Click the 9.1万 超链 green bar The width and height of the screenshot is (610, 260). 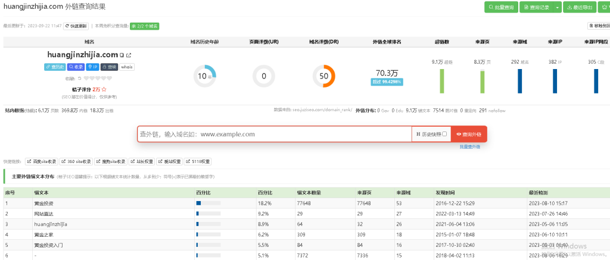442,82
